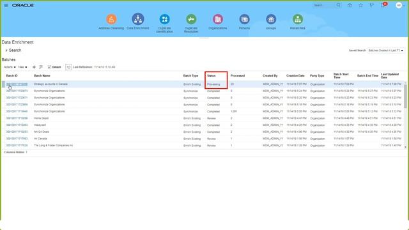Screen dimensions: 409x230
Task: Click the row selector of the first batch
Action: [x=3, y=84]
